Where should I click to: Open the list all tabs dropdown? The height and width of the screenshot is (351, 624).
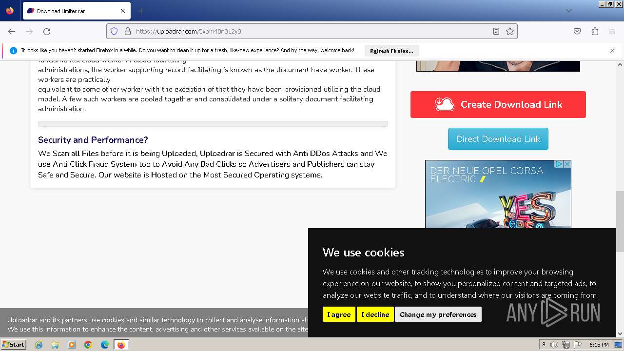click(x=568, y=11)
